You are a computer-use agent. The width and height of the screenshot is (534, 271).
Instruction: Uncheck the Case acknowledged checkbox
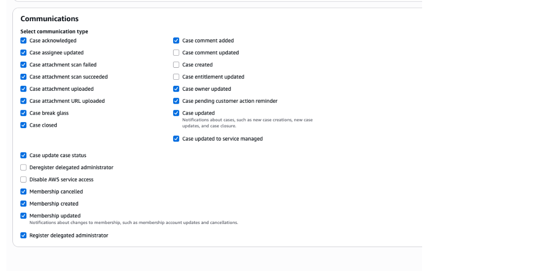pos(23,41)
